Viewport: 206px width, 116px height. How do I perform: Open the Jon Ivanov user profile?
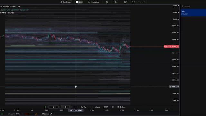click(66, 2)
